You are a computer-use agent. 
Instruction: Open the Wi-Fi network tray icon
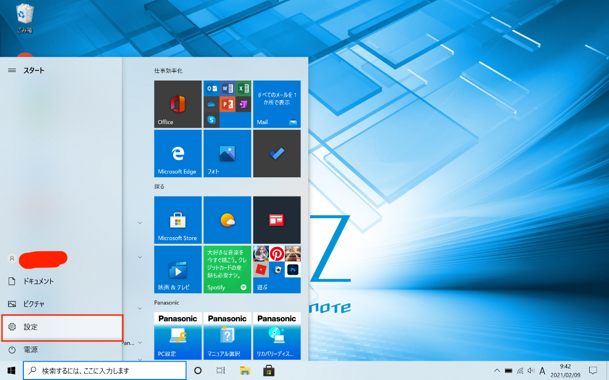pyautogui.click(x=520, y=370)
